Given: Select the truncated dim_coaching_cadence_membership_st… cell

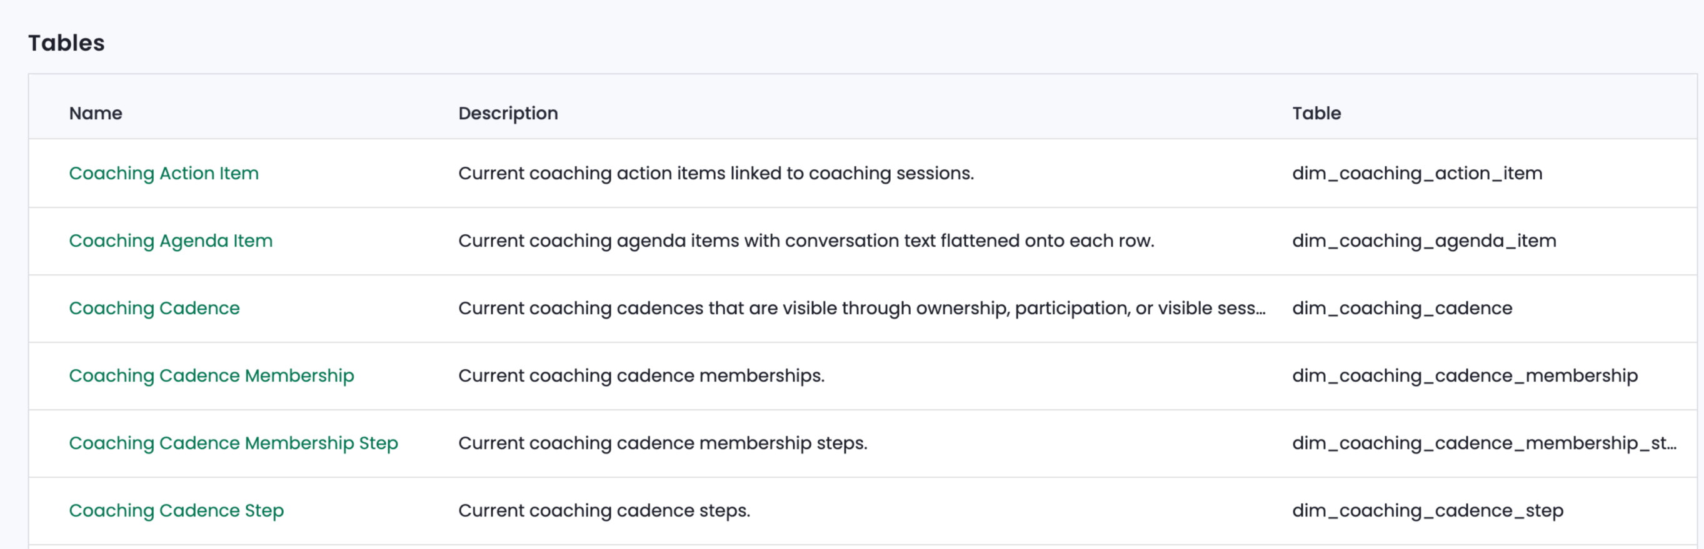Looking at the screenshot, I should click(1485, 443).
